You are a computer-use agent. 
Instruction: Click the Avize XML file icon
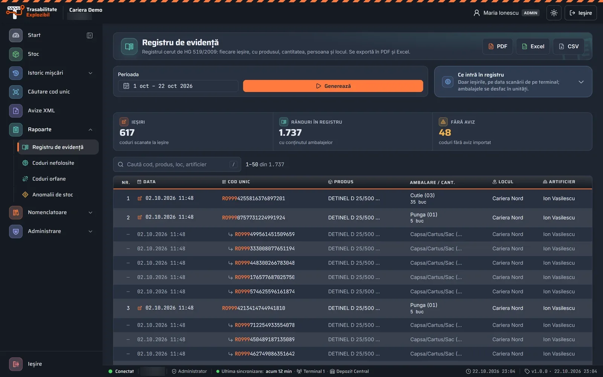pos(16,110)
